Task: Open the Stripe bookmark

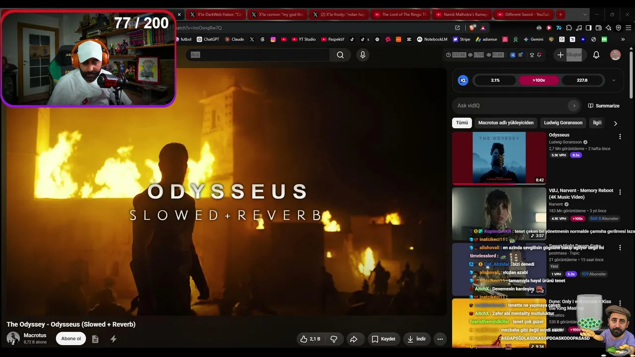Action: [461, 39]
